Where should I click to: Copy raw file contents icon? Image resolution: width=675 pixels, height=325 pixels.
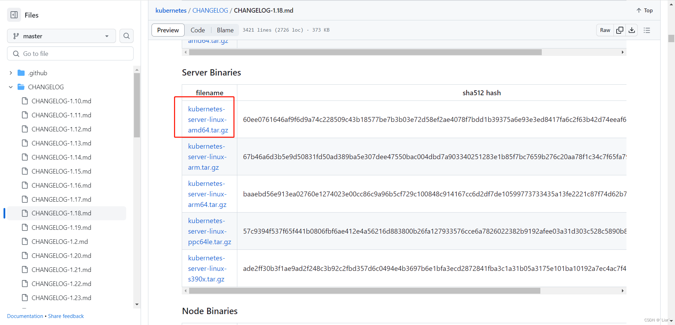click(620, 30)
